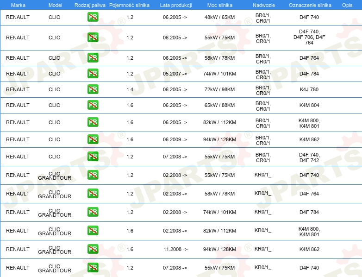Click 94kW / 128KM in the 11.2008 row

219,249
